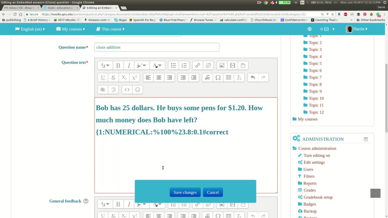Apply subscript formatting

tap(124, 78)
